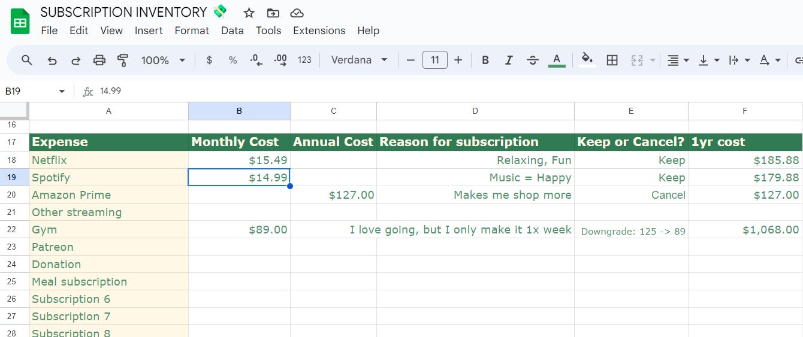Select column A header
The width and height of the screenshot is (803, 337).
pyautogui.click(x=108, y=111)
